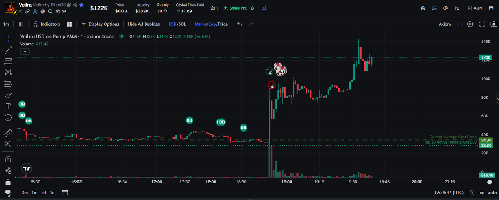The height and width of the screenshot is (200, 499).
Task: Open the emoji icons tool
Action: tap(8, 117)
